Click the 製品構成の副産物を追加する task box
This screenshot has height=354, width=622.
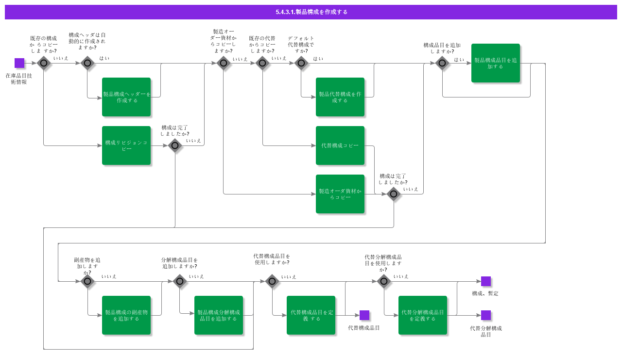(x=126, y=315)
